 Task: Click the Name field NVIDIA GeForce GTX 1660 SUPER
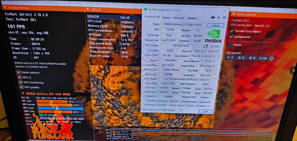(183, 25)
